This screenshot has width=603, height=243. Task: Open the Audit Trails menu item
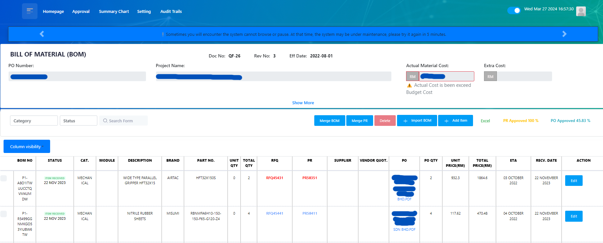[x=171, y=11]
